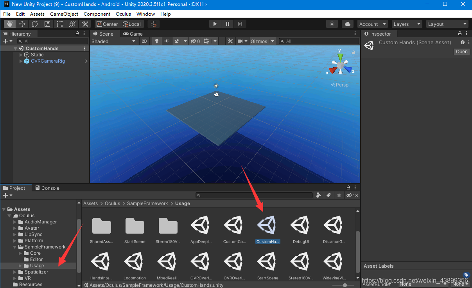This screenshot has width=472, height=288.
Task: Click the Hierarchy search field
Action: (53, 41)
